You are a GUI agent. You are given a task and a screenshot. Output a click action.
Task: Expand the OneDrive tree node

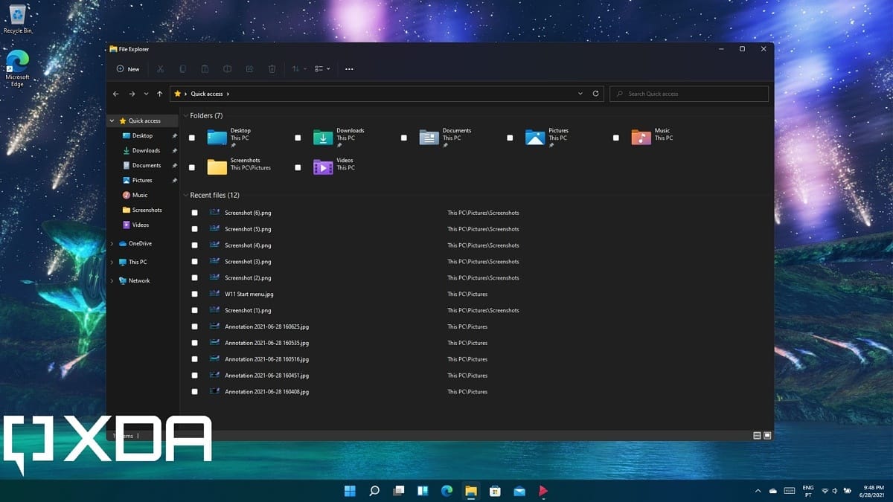(x=112, y=243)
